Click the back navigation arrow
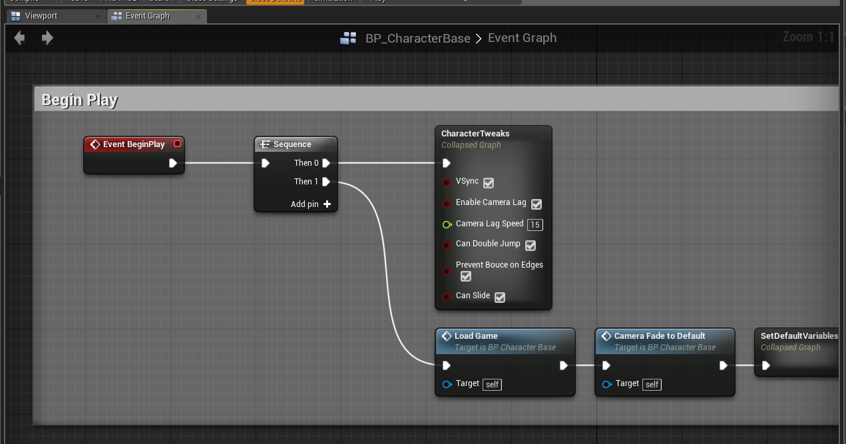The width and height of the screenshot is (846, 444). click(x=20, y=39)
